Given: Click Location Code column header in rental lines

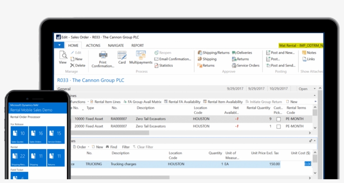Looking at the screenshot, I should point(200,110).
